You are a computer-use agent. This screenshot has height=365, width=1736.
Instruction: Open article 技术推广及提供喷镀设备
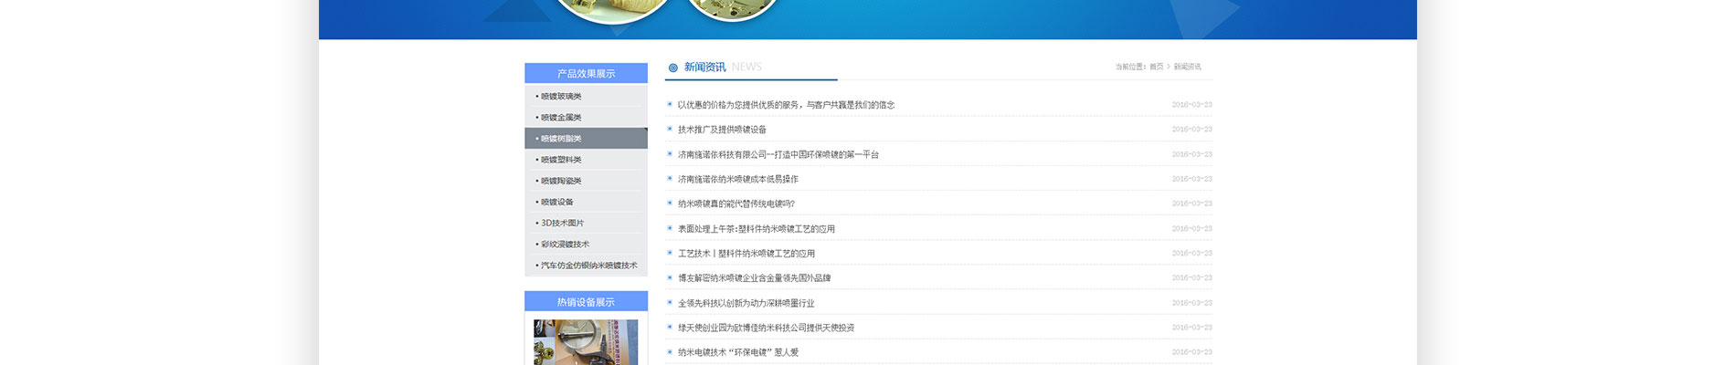[723, 130]
